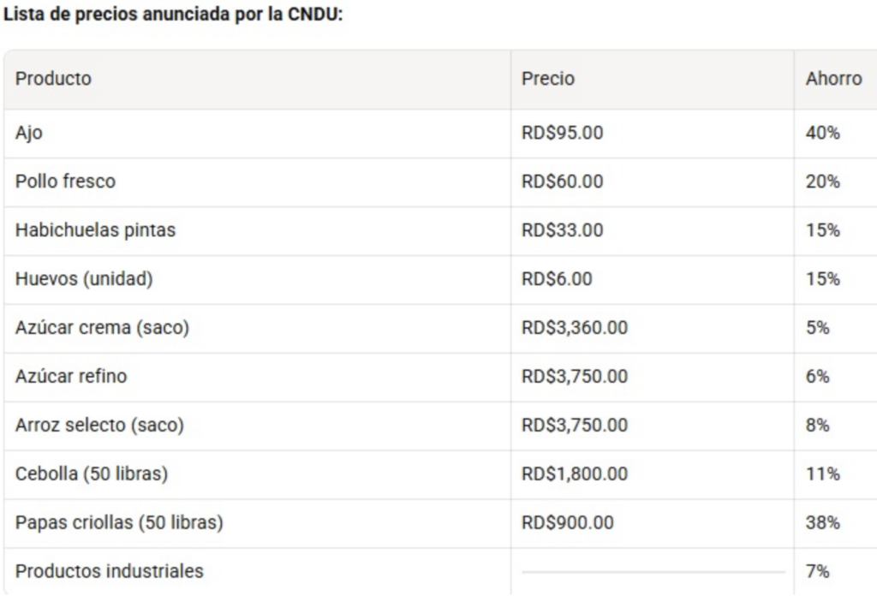The width and height of the screenshot is (877, 602).
Task: Click the 40% savings value
Action: [x=822, y=133]
